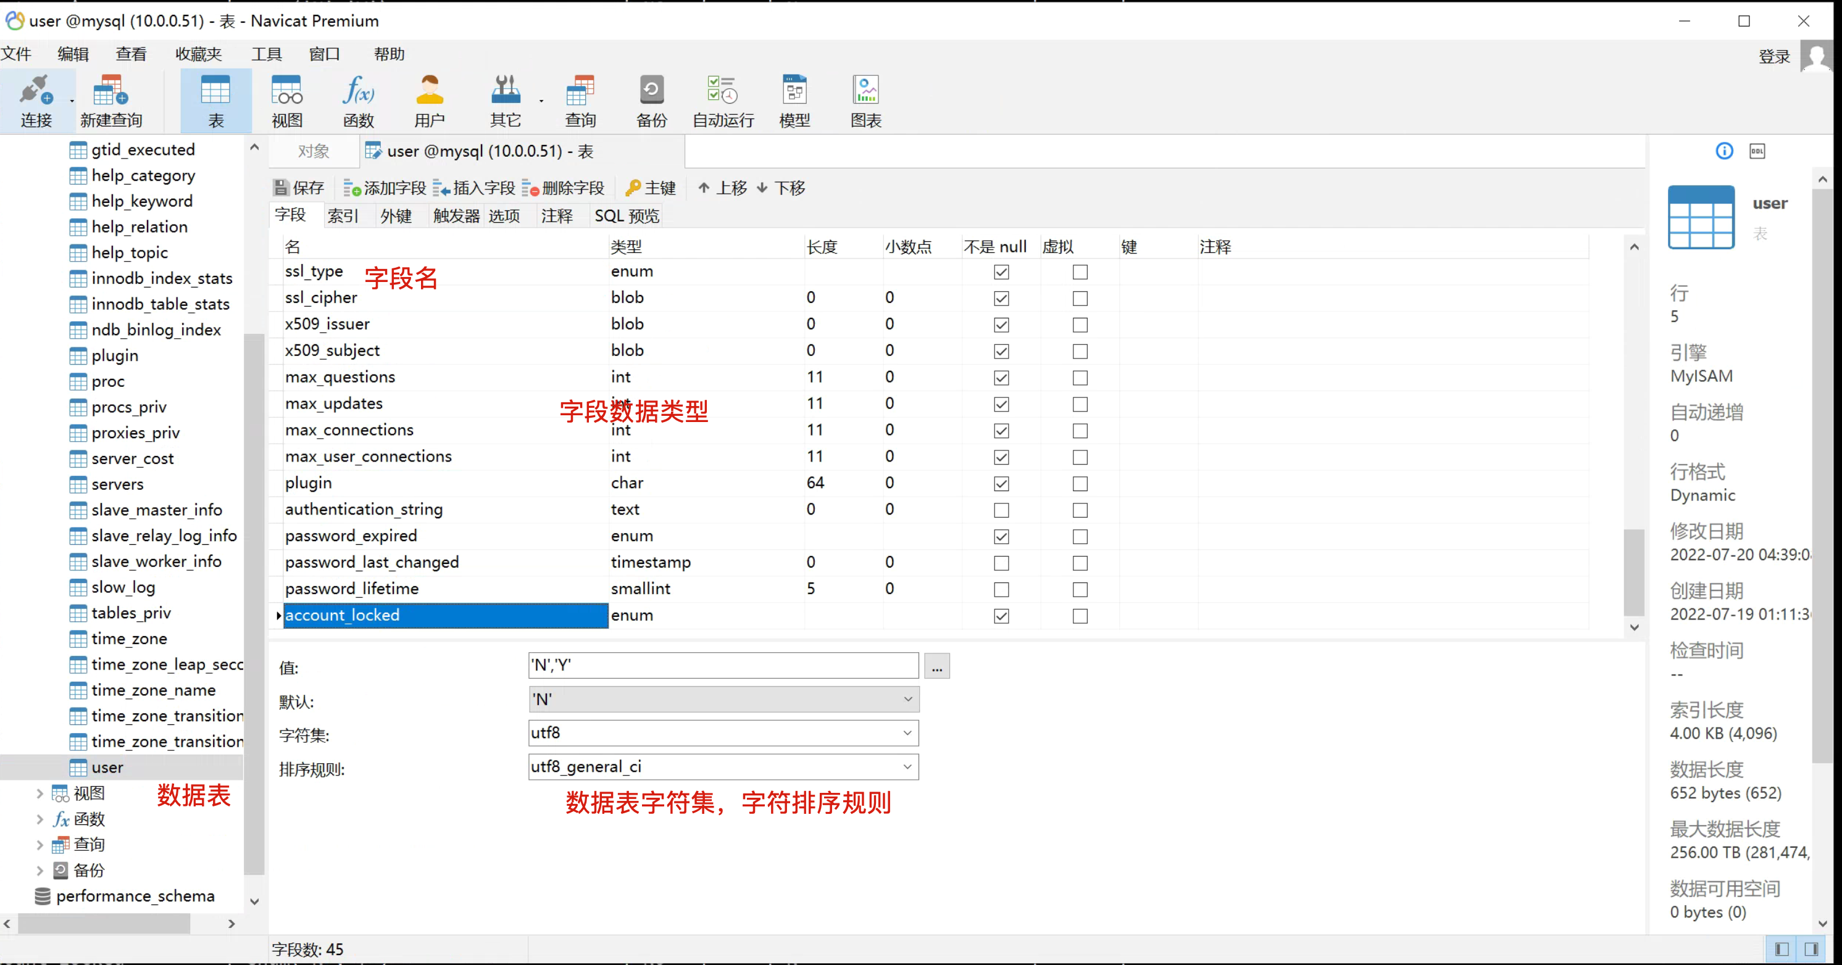Click the 保存 (Save) button

pos(299,188)
